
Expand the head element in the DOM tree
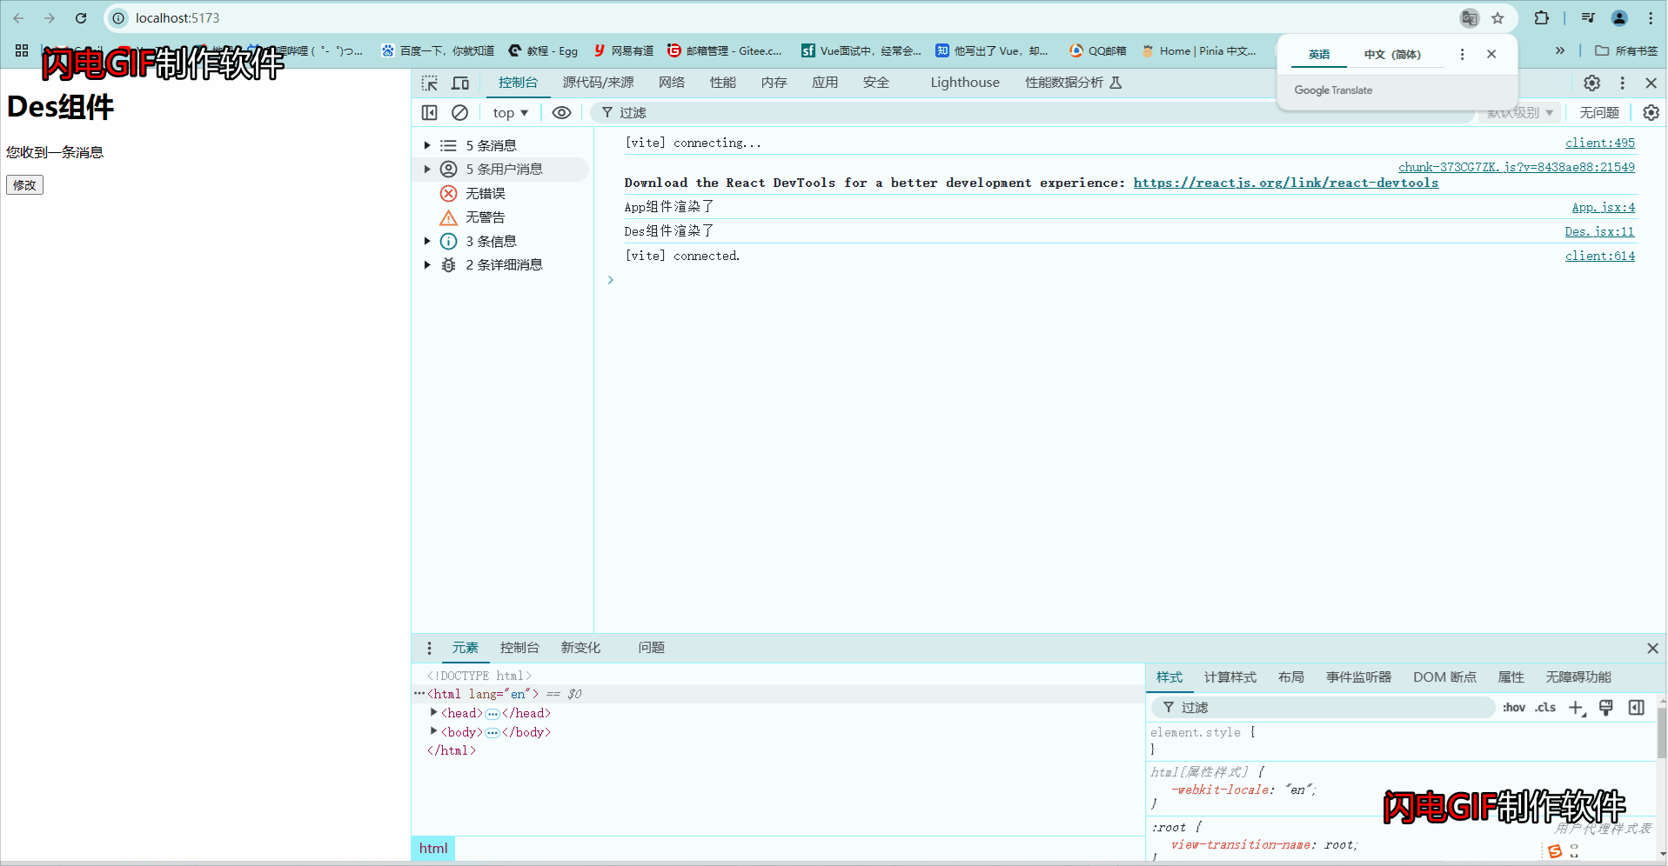pos(434,712)
